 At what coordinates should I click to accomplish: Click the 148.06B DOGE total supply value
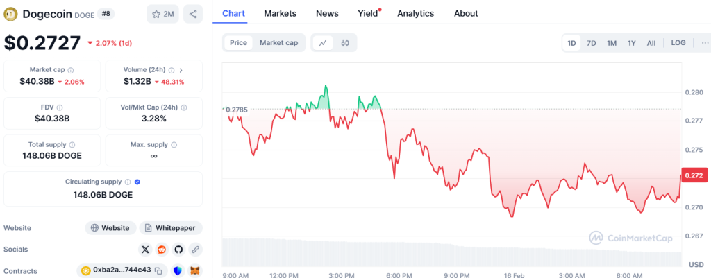point(52,156)
